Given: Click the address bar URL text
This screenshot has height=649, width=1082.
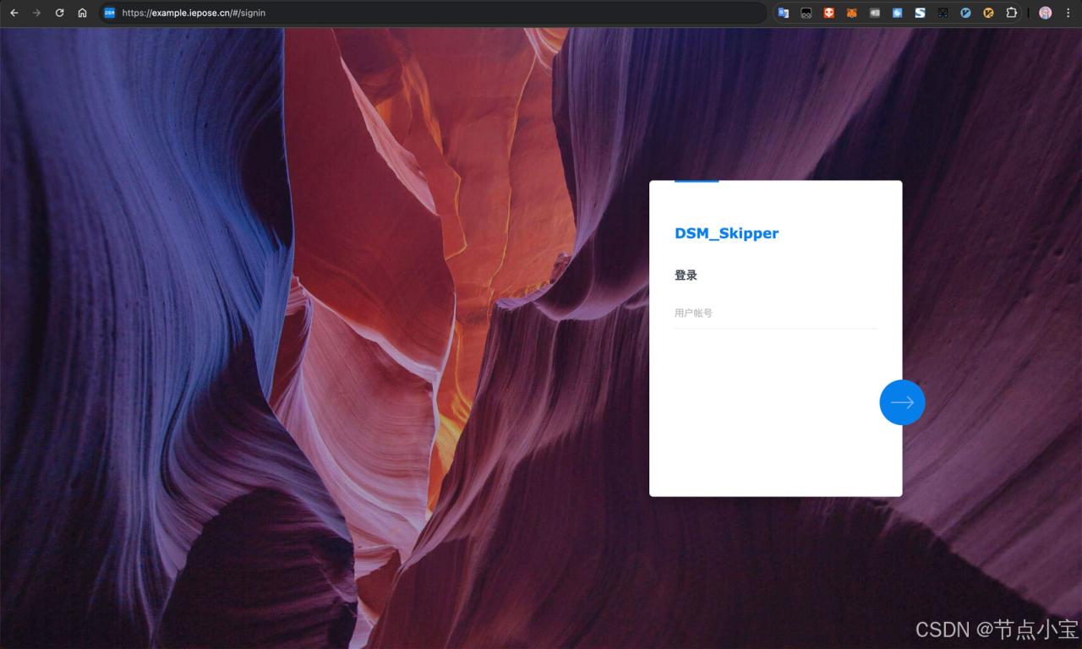Looking at the screenshot, I should 194,13.
